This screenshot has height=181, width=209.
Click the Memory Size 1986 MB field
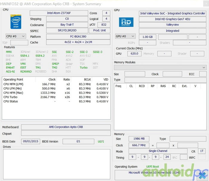pos(139,139)
